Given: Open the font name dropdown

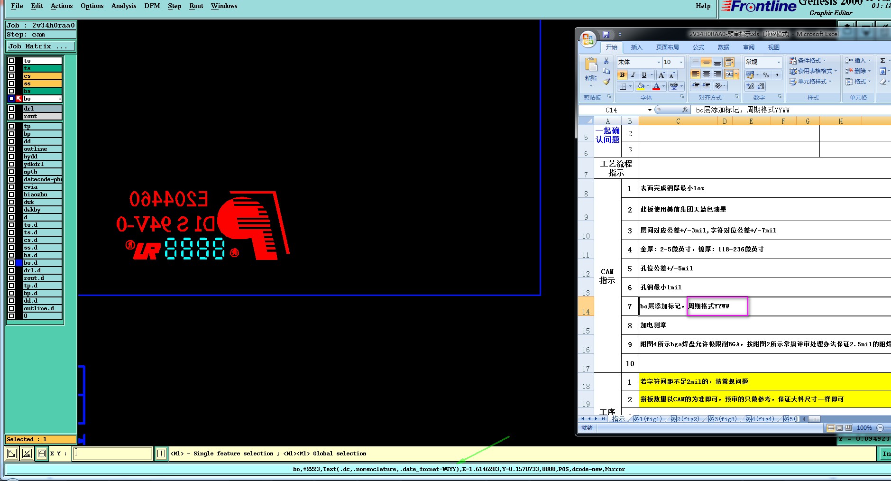Looking at the screenshot, I should click(x=658, y=62).
